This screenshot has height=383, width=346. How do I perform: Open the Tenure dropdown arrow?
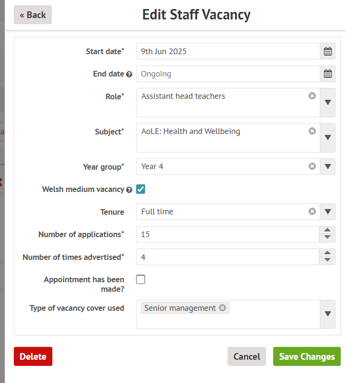point(327,211)
